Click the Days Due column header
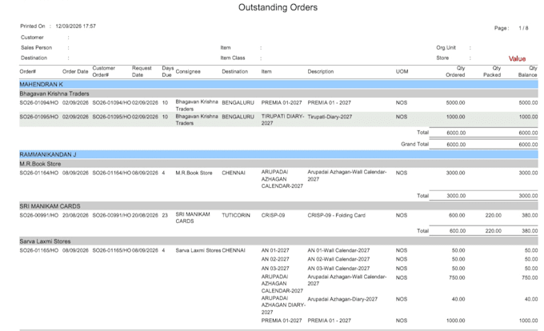 coord(167,71)
